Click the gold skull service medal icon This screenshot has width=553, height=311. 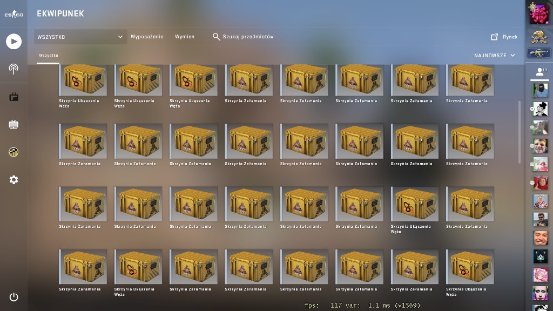(x=539, y=36)
